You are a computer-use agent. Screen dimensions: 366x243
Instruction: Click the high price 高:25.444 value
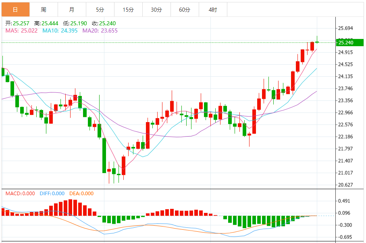click(x=46, y=23)
